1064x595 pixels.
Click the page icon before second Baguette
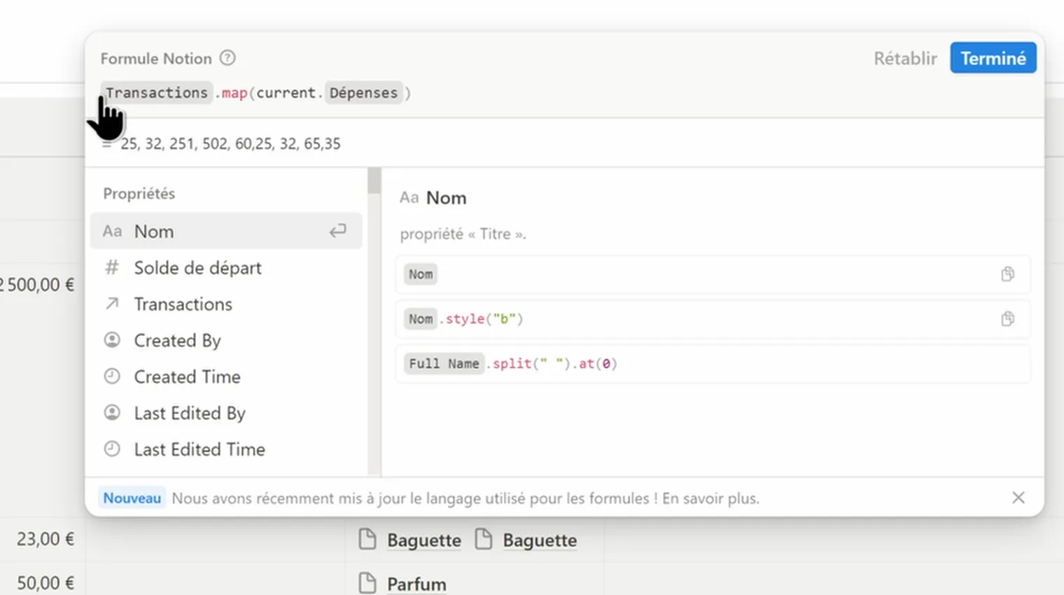point(483,539)
